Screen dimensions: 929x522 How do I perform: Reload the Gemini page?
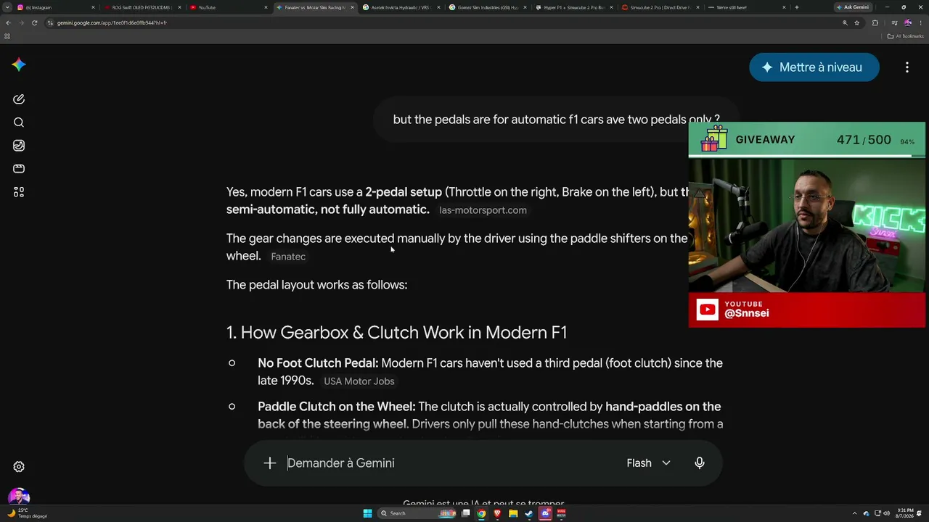pyautogui.click(x=34, y=22)
